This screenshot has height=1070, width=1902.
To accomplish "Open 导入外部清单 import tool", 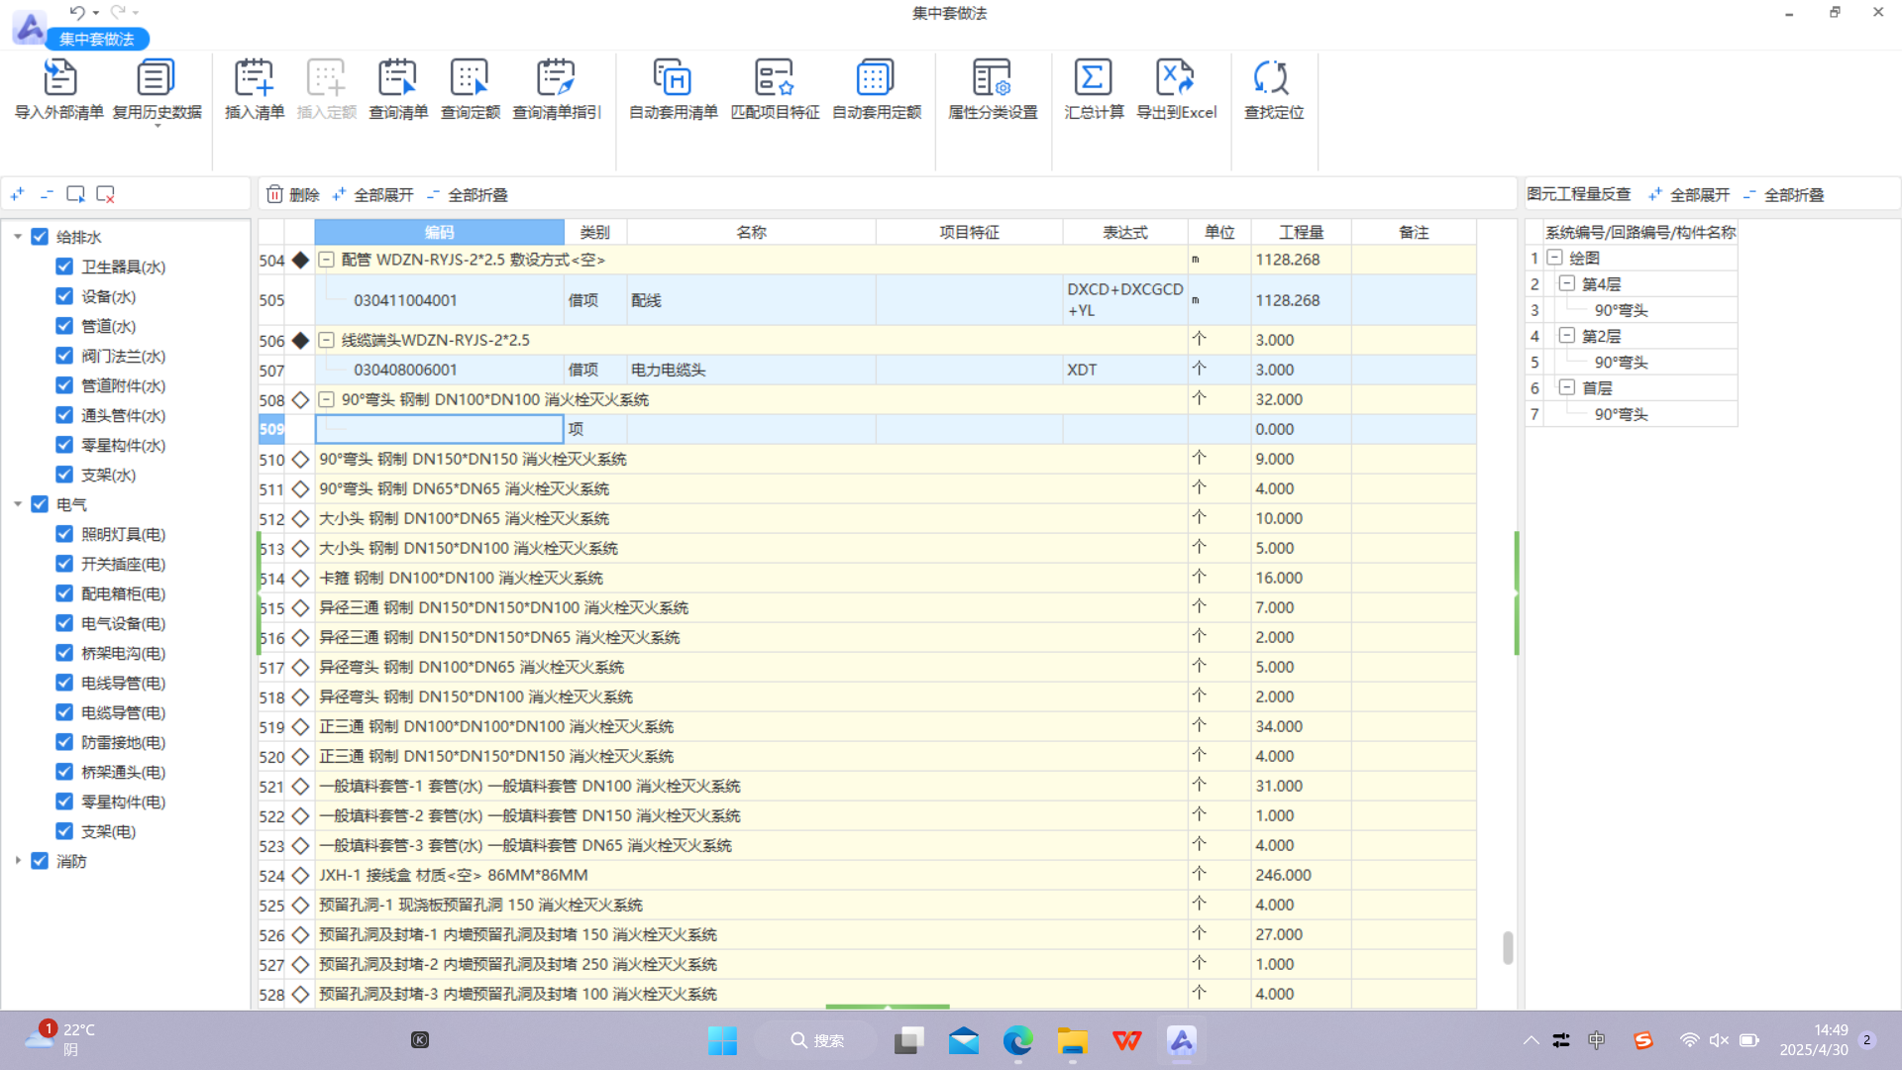I will (58, 89).
